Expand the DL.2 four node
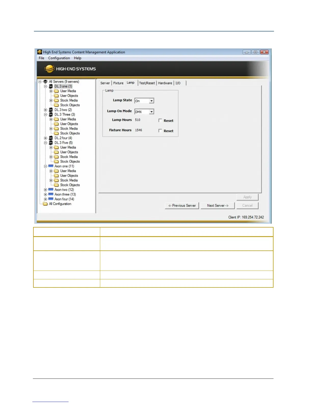 pos(45,138)
